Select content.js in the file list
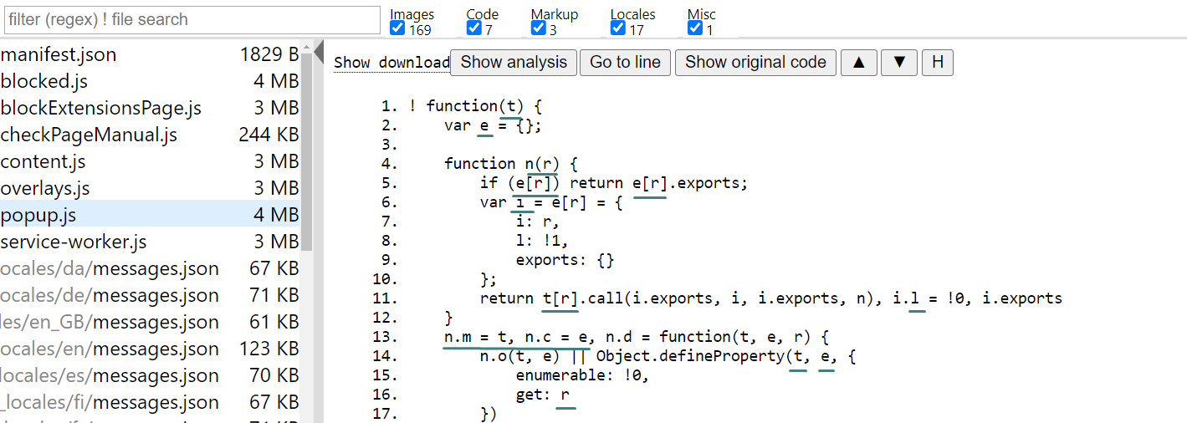The image size is (1187, 423). click(x=43, y=162)
